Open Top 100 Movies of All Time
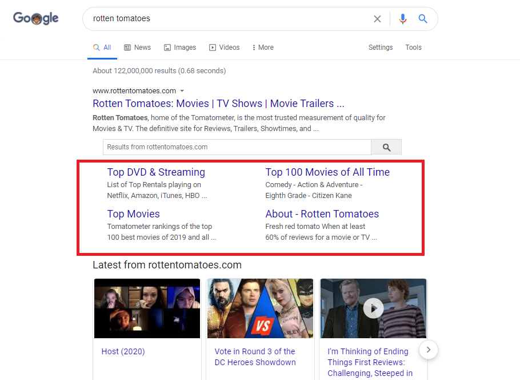 (x=327, y=172)
